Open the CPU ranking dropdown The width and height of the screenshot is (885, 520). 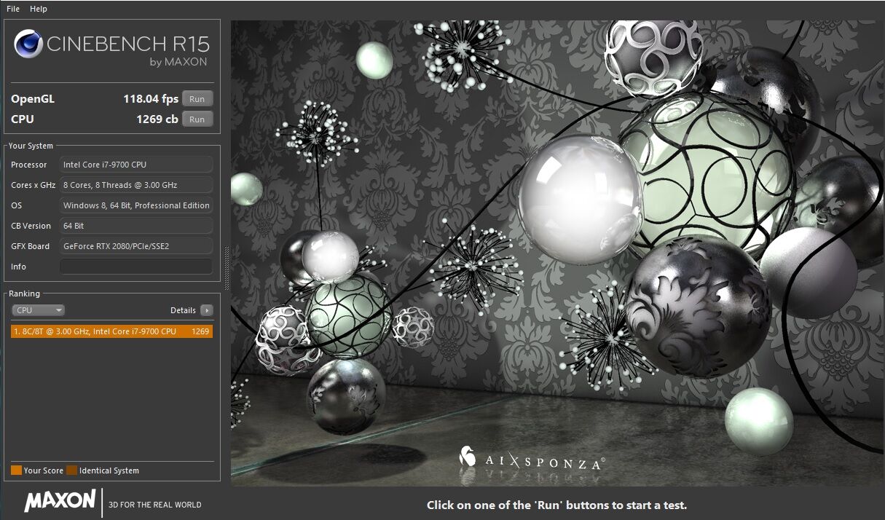39,310
